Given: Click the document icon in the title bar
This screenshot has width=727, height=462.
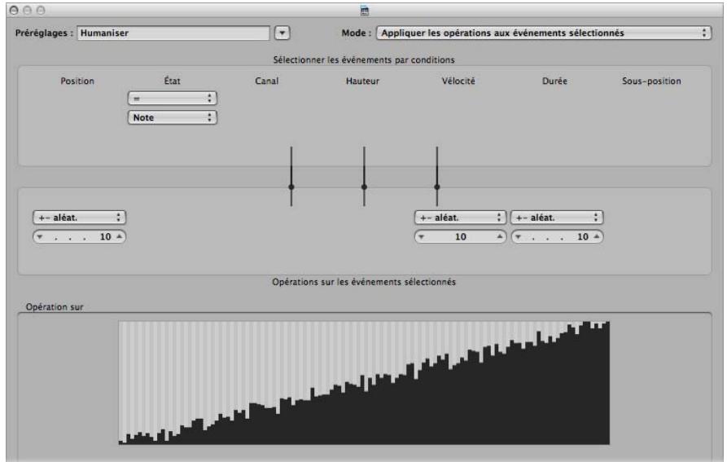Looking at the screenshot, I should (365, 11).
